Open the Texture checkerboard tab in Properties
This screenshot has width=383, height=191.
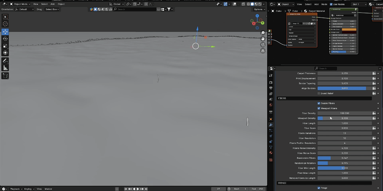(x=271, y=160)
